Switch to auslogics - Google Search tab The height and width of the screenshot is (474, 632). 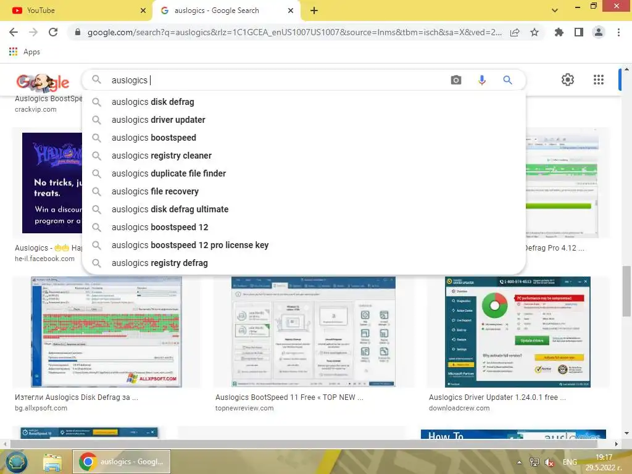226,10
